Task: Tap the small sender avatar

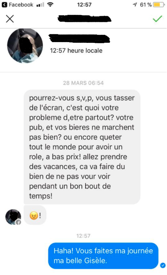Action: [13, 217]
